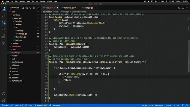
Task: Create a new file in Explorer
Action: click(x=23, y=8)
